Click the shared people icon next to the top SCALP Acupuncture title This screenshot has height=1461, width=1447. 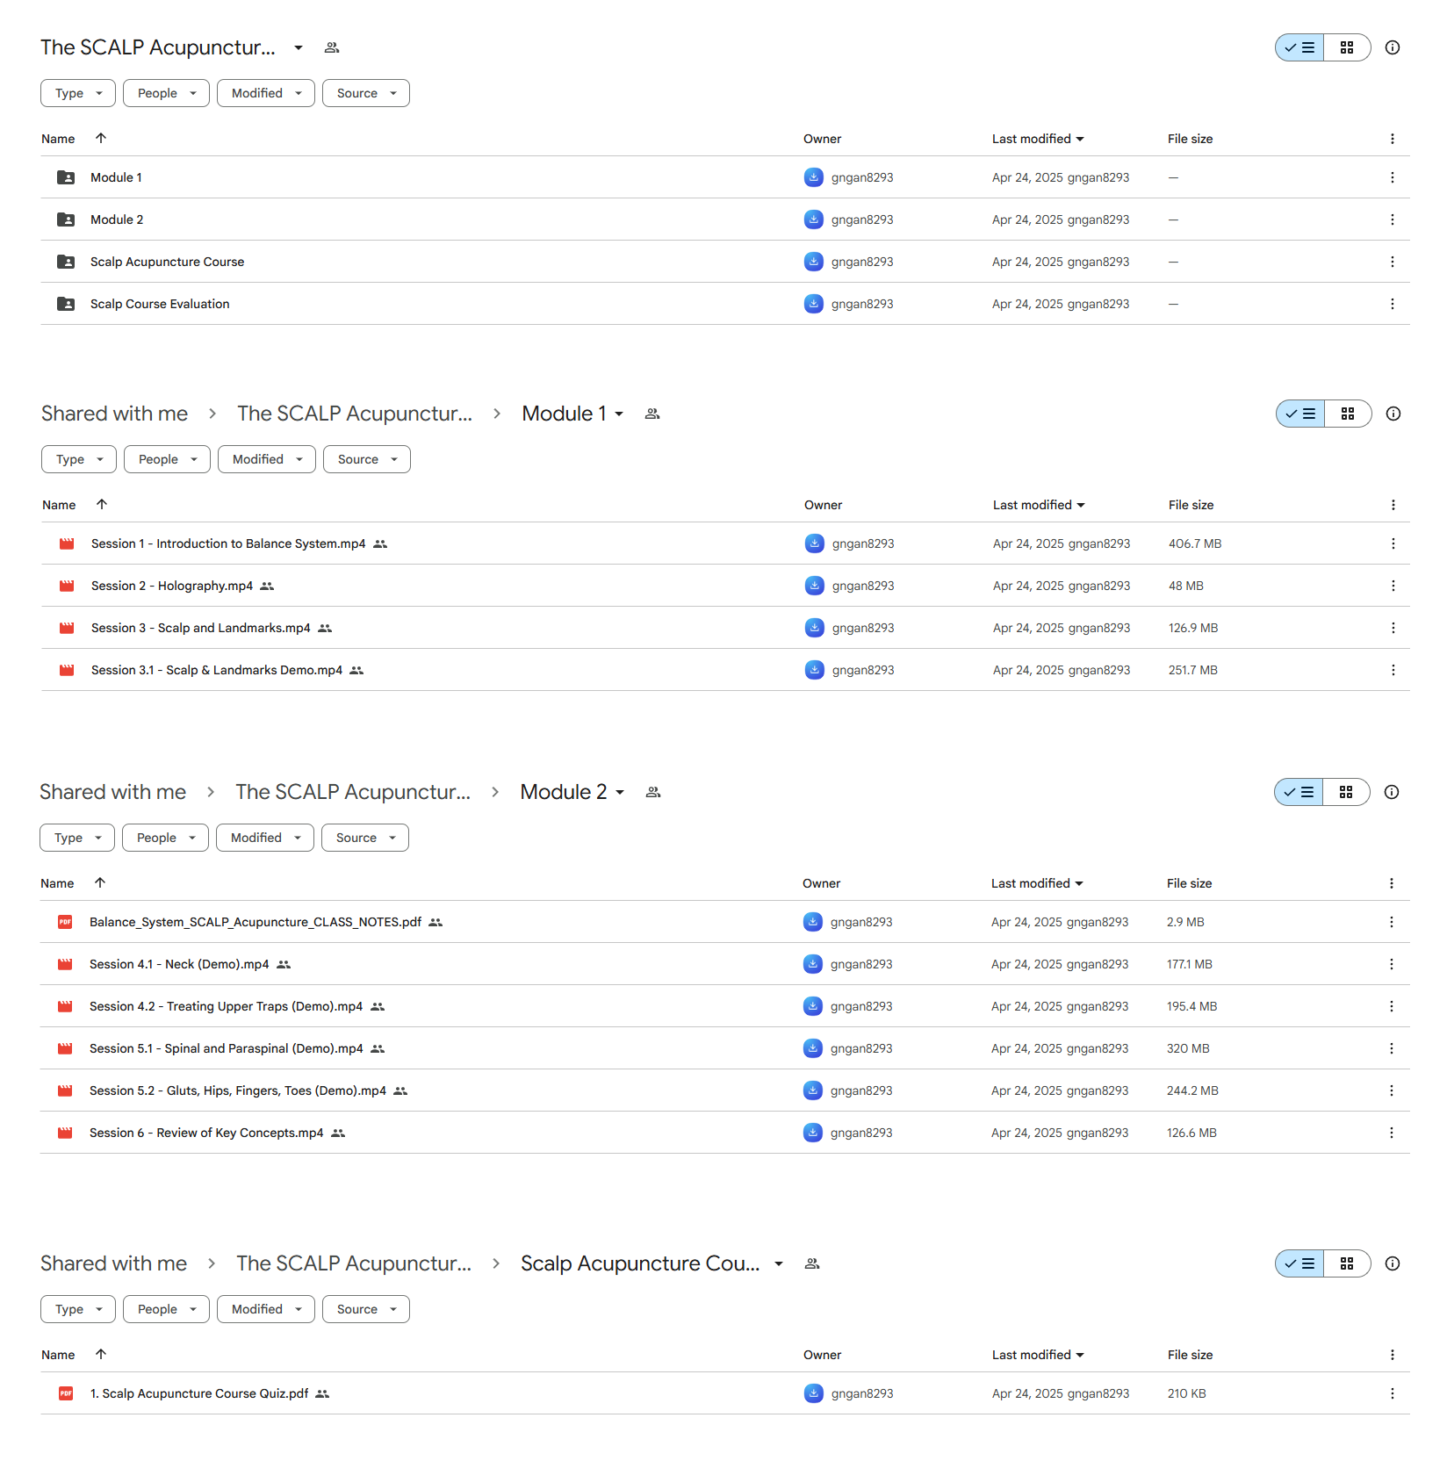point(331,47)
